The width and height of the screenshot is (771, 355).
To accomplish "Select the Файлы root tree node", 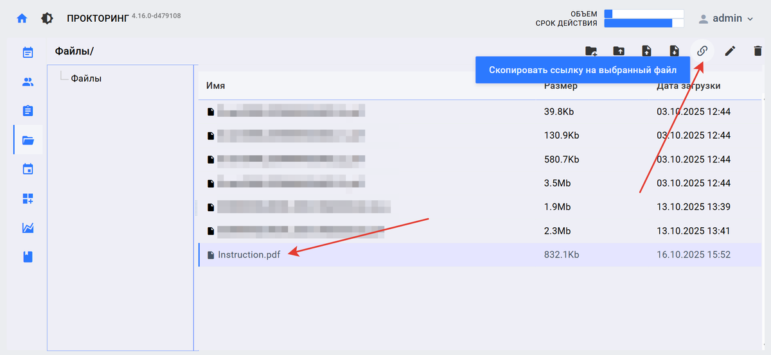I will pos(86,78).
